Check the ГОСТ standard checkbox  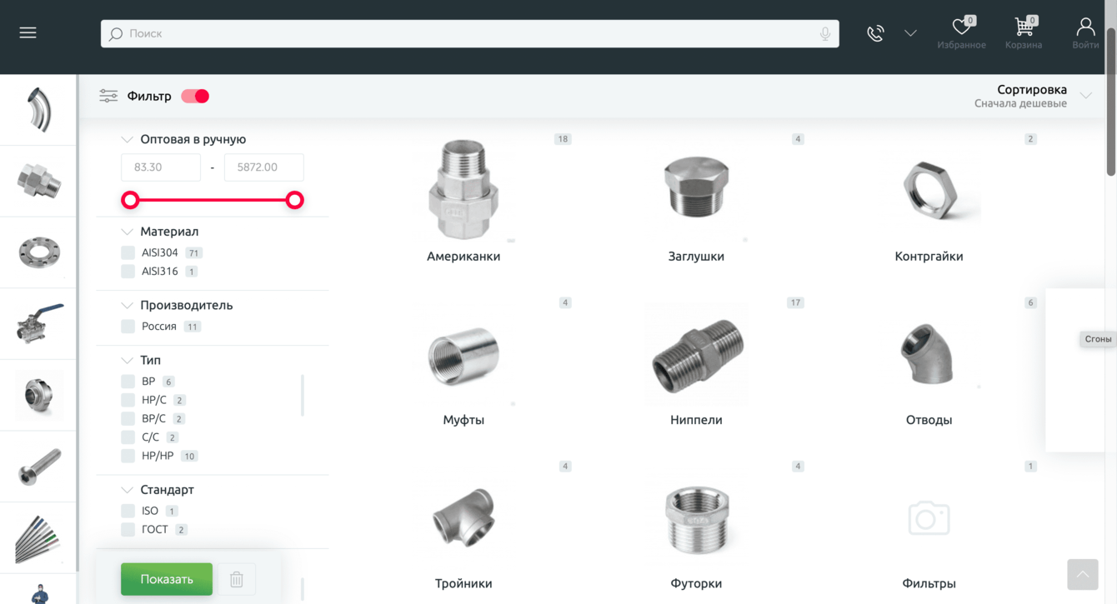128,529
